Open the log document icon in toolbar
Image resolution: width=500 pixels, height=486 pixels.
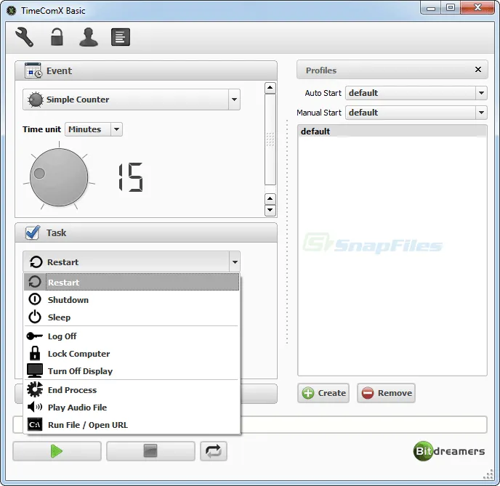(x=121, y=37)
